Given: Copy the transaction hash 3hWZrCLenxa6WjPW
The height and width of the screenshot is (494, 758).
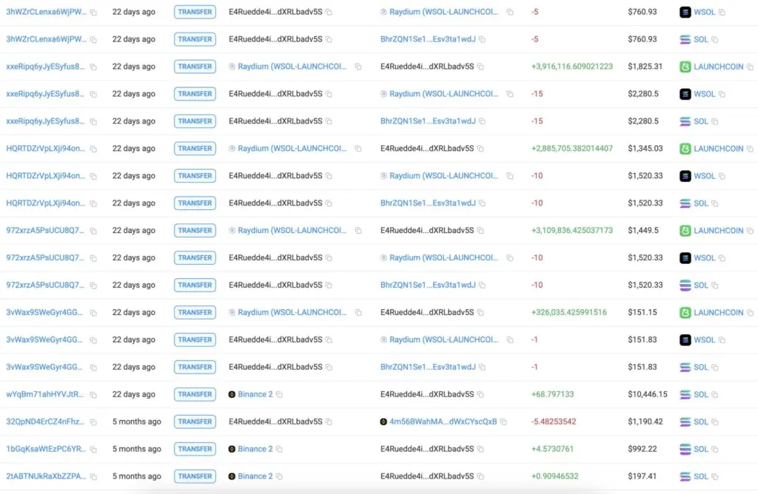Looking at the screenshot, I should tap(93, 12).
